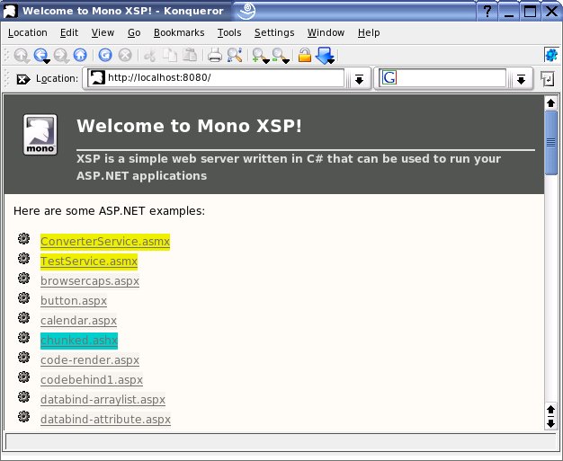Open Find with the magnifier icon
563x461 pixels.
pos(235,55)
